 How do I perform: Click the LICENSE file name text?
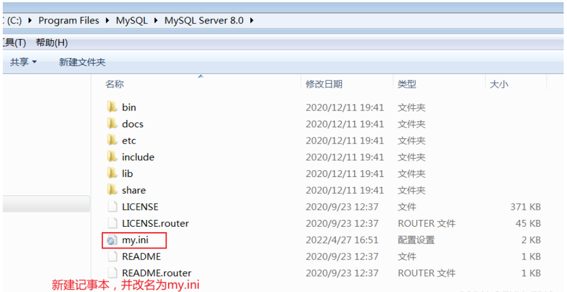click(x=140, y=207)
